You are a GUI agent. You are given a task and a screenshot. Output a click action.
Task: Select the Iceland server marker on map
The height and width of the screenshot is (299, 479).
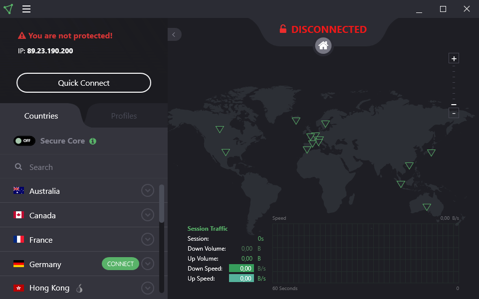[x=296, y=121]
